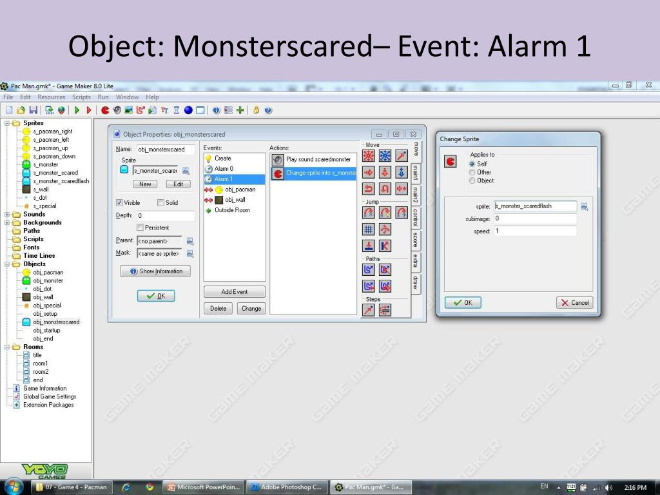Toggle the Solid checkbox
The height and width of the screenshot is (495, 660).
click(160, 203)
